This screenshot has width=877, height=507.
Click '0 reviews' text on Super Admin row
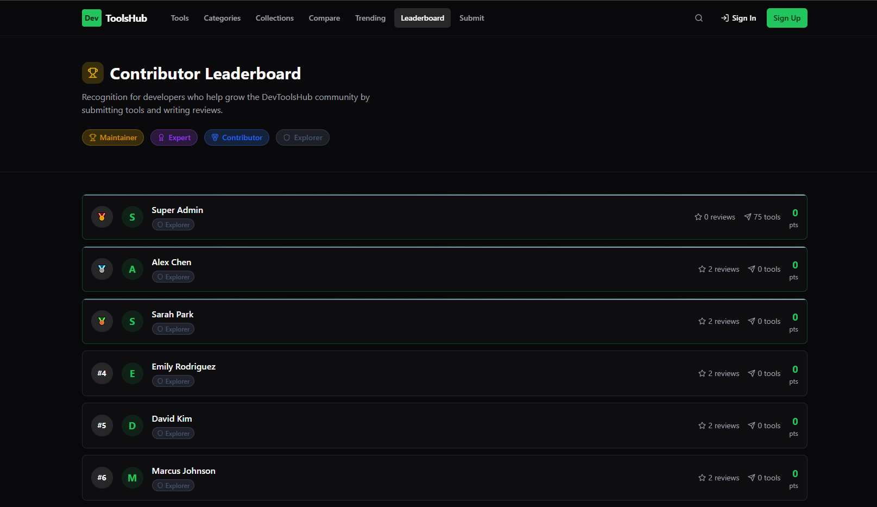(720, 217)
